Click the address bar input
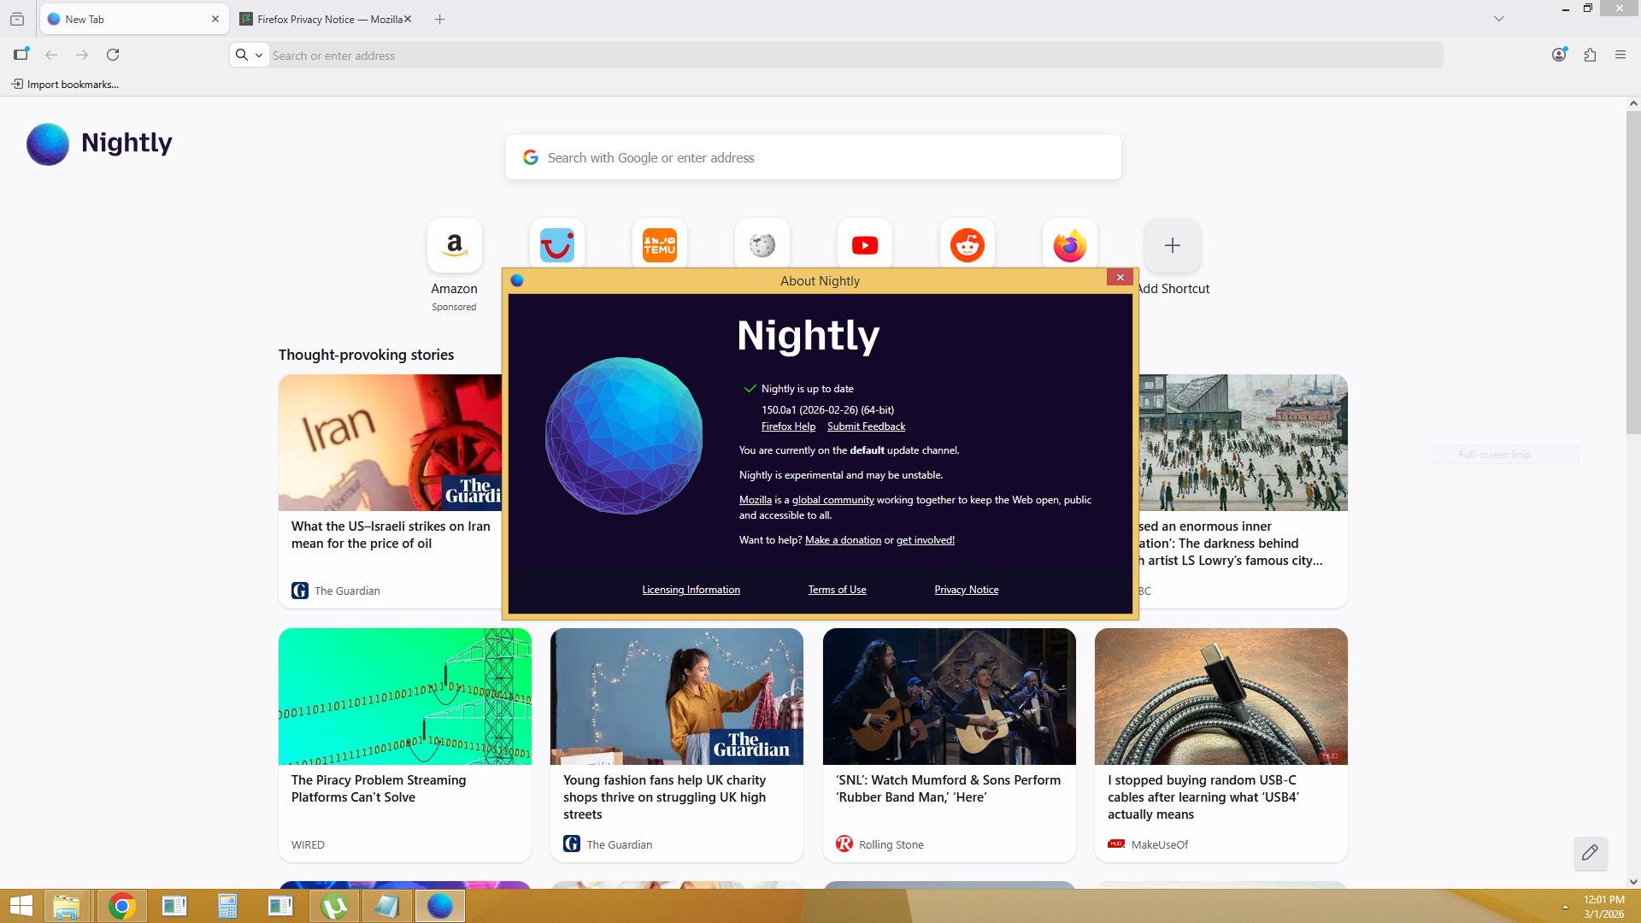The width and height of the screenshot is (1641, 923). 855,56
